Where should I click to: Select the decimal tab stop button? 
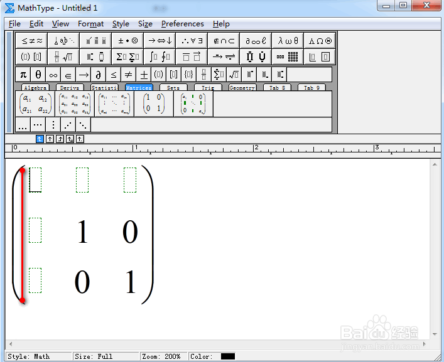pos(80,139)
